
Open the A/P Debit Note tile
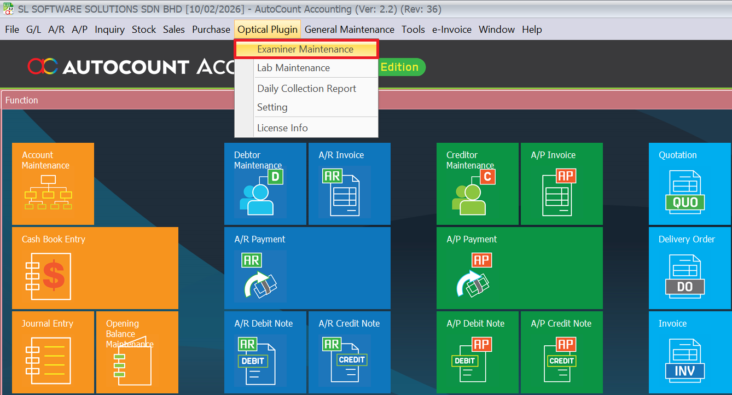[477, 352]
